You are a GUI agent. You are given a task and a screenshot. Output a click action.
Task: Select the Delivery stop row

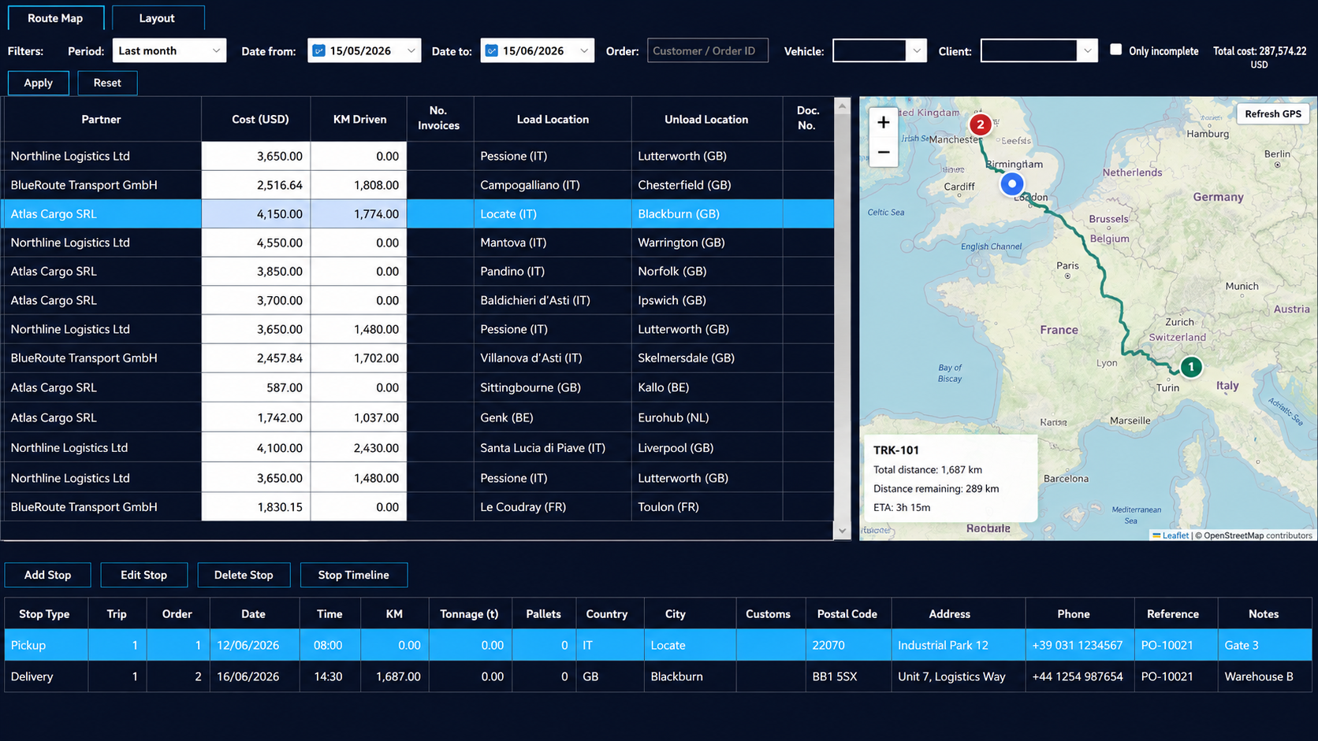(658, 676)
